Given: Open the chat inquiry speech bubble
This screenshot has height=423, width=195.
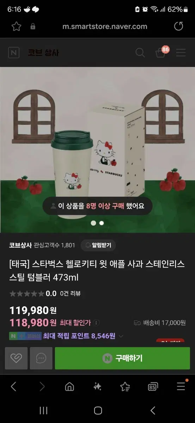Looking at the screenshot, I should click(41, 358).
